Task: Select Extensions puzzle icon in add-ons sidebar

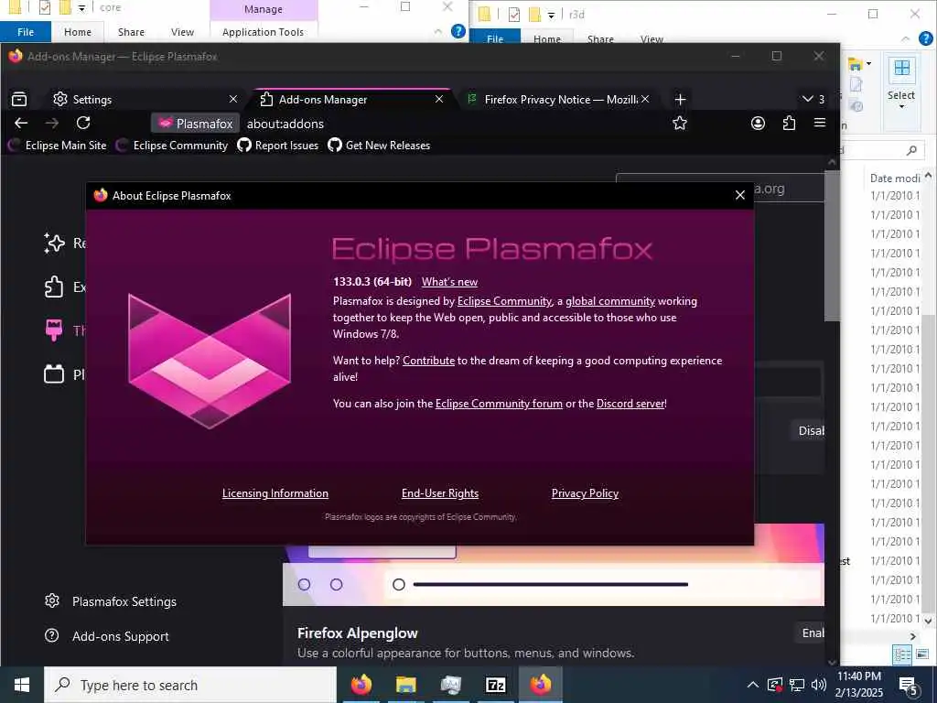Action: (x=54, y=287)
